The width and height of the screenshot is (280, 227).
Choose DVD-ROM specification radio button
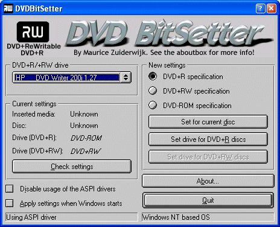coord(153,105)
